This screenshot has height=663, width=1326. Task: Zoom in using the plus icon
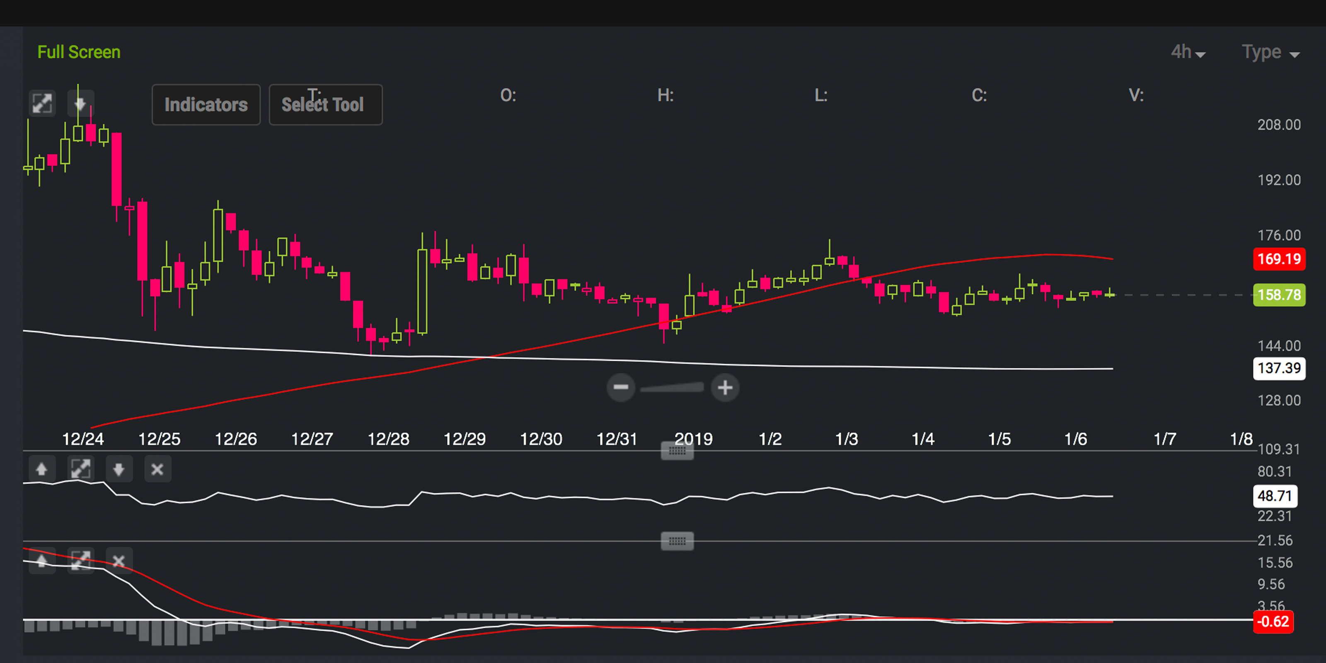click(725, 388)
